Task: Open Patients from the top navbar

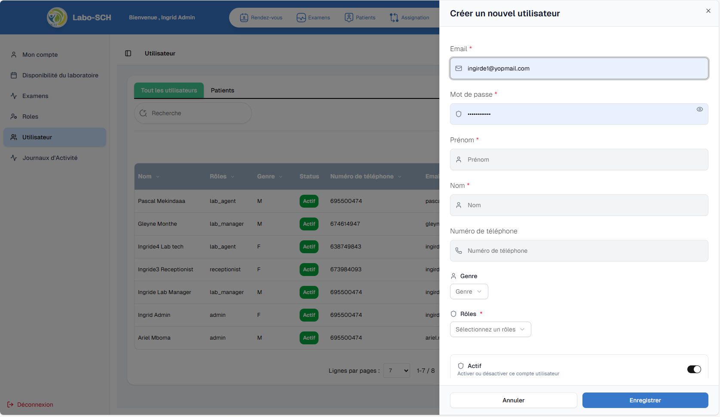Action: click(x=360, y=18)
